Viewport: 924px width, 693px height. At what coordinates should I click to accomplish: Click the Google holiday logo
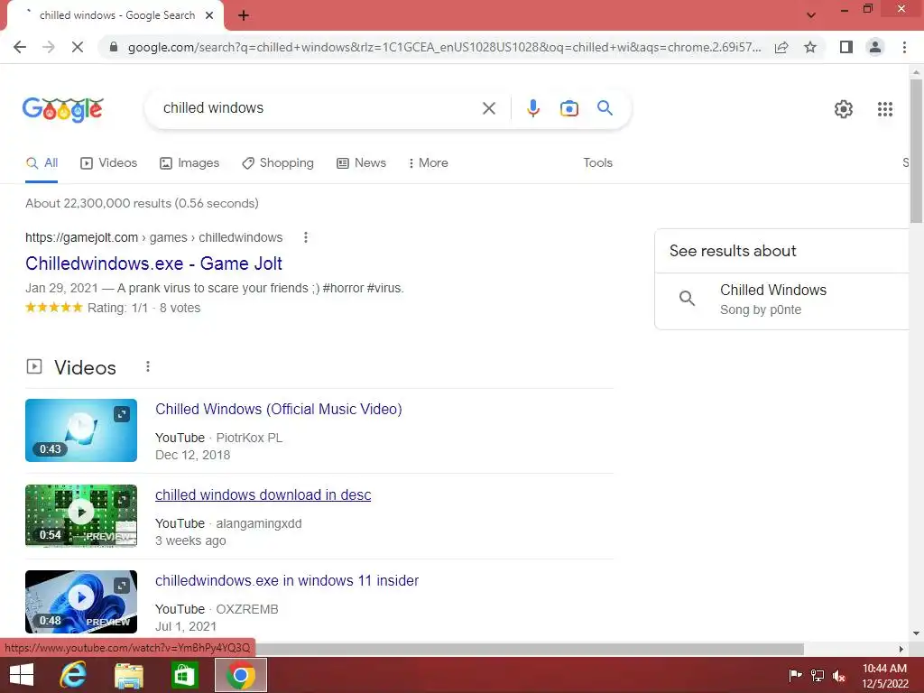pyautogui.click(x=62, y=109)
